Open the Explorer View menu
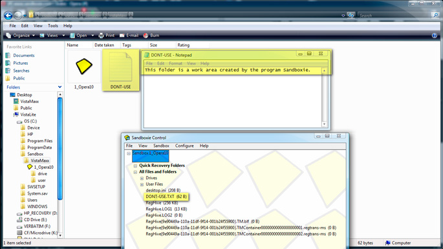 [38, 26]
